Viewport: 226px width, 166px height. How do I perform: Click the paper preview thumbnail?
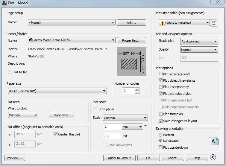131,62
